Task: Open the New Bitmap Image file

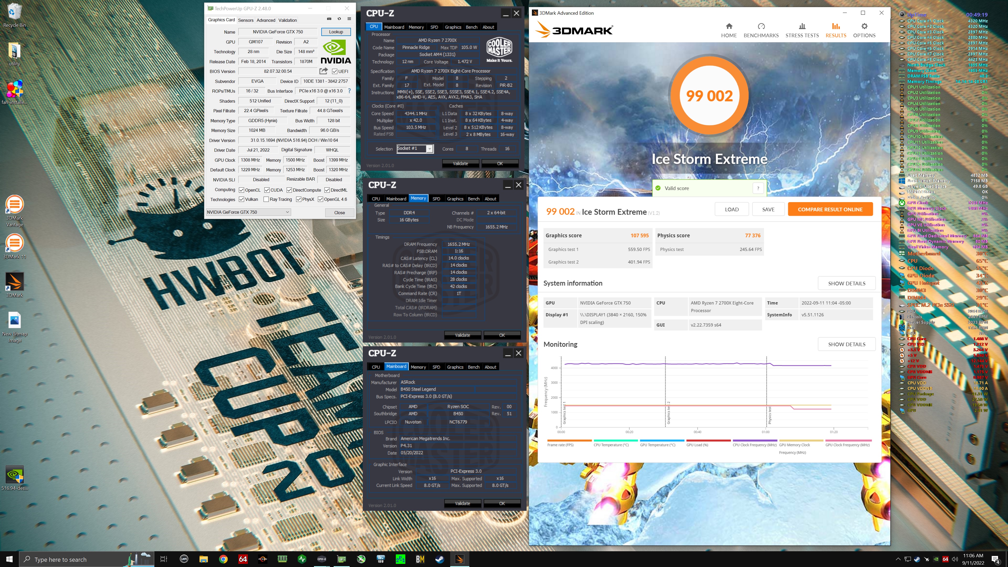Action: point(14,327)
